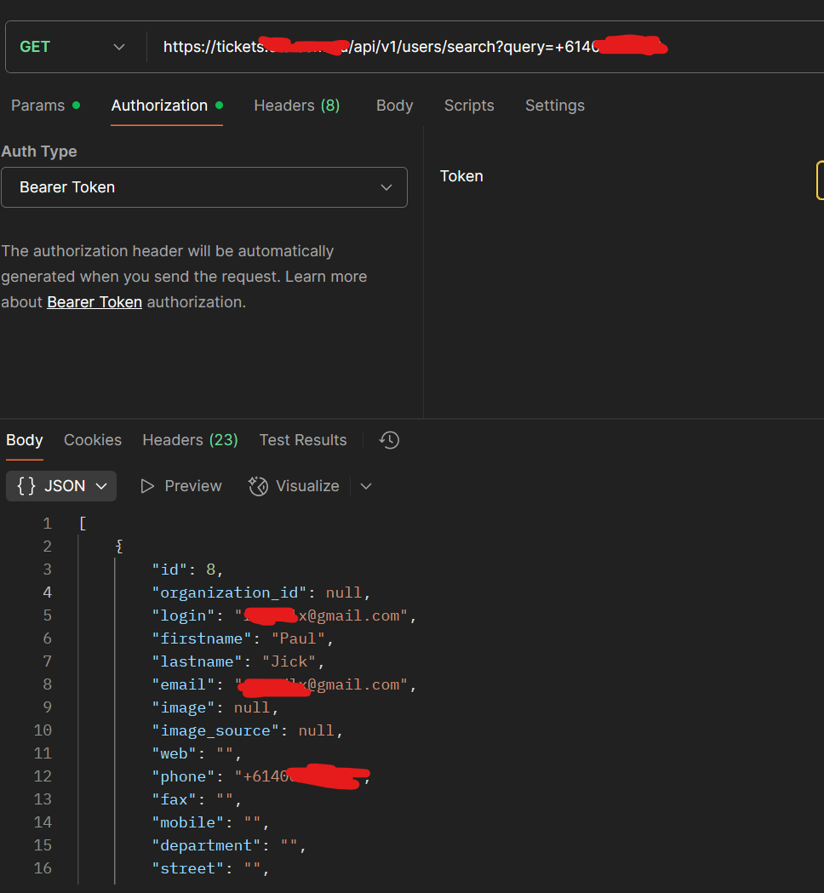
Task: Expand the Bearer Token auth type dropdown
Action: pos(204,187)
